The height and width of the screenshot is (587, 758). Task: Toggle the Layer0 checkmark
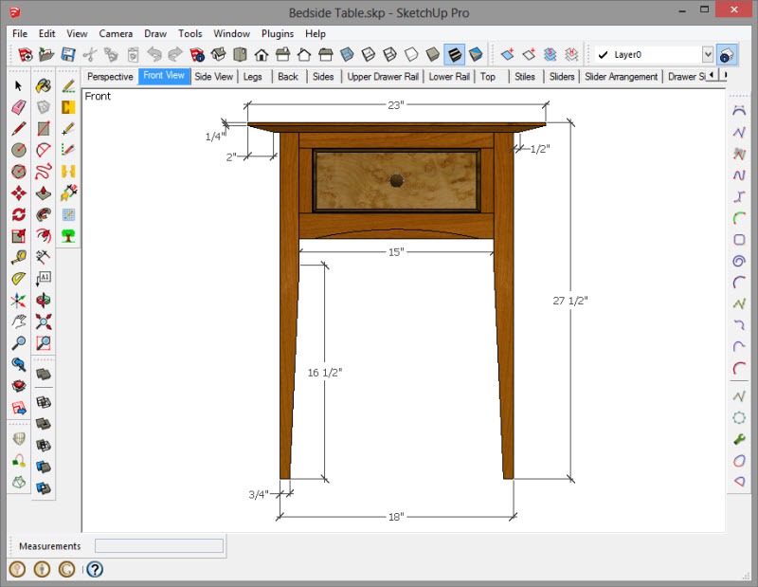pos(603,55)
